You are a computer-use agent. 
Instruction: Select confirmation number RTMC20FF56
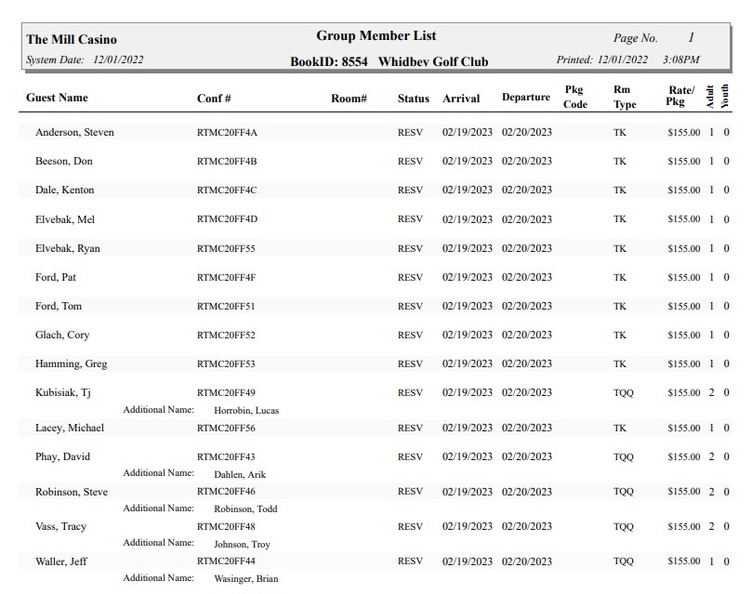coord(226,429)
